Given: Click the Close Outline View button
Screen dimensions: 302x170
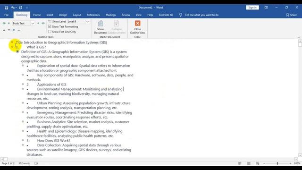Looking at the screenshot, I should click(137, 27).
